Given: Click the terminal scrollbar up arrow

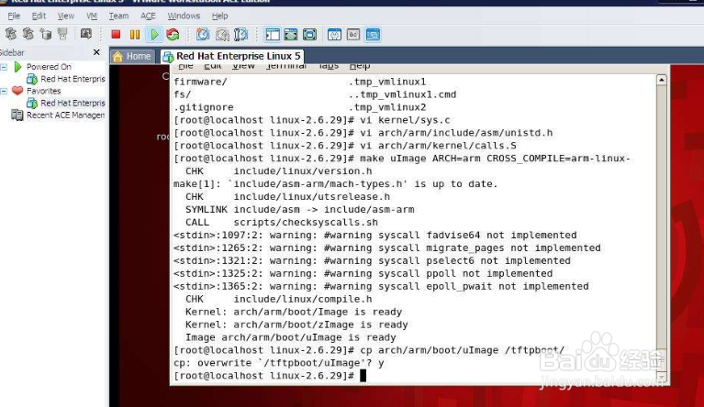Looking at the screenshot, I should click(x=662, y=80).
